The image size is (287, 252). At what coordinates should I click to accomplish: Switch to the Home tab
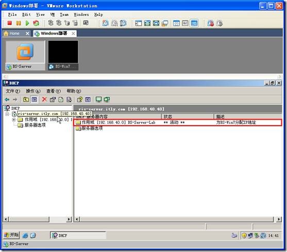(x=14, y=33)
